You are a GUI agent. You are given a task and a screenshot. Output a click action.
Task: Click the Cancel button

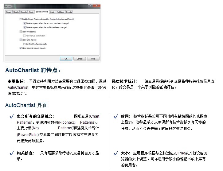[80, 59]
